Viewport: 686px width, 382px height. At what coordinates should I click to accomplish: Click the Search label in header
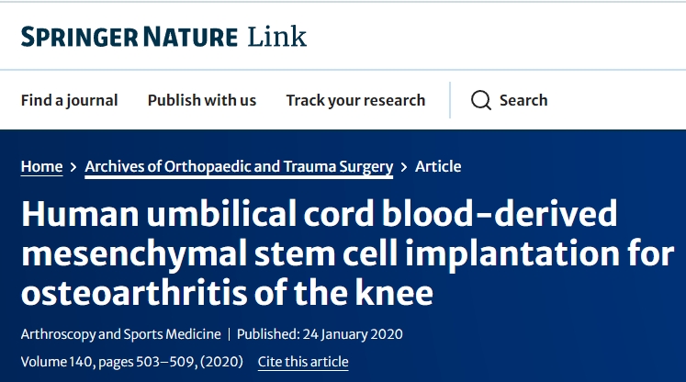pos(523,100)
